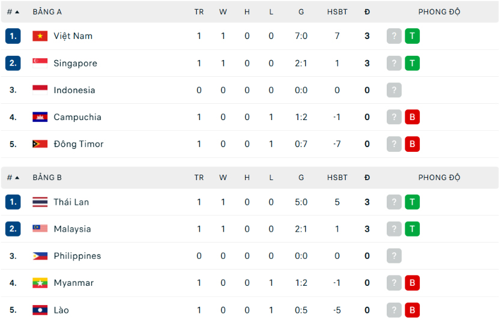Screen dimensions: 499x320
Task: Select the Bảng B TR column header
Action: [x=199, y=178]
